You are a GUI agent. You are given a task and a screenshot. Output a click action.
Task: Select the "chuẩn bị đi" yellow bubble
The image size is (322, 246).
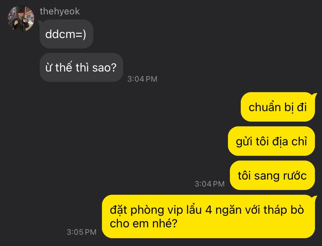coord(278,107)
